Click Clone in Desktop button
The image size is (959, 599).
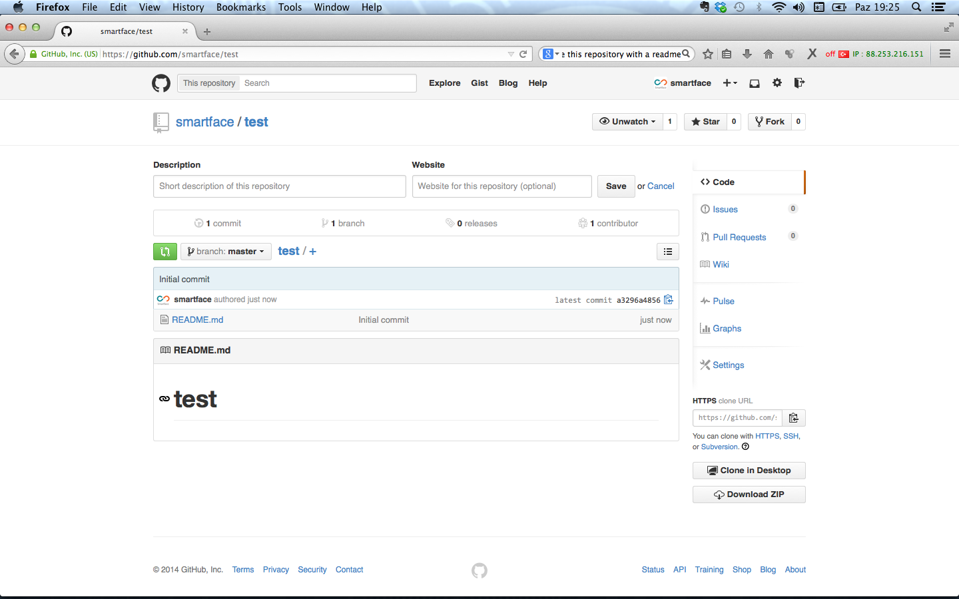click(x=749, y=471)
